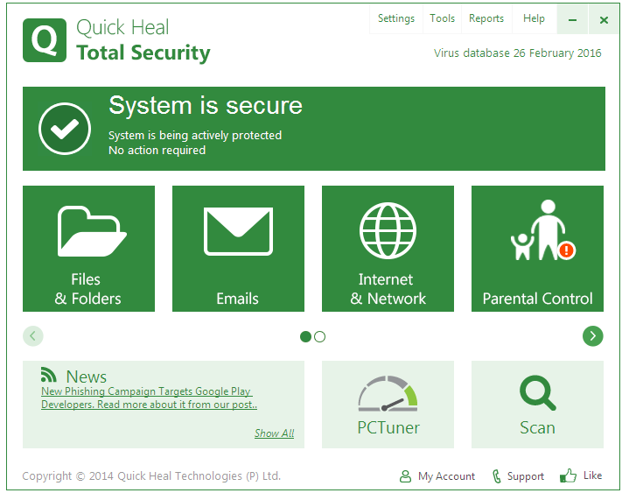Open the Tools menu
Image resolution: width=629 pixels, height=500 pixels.
(442, 18)
